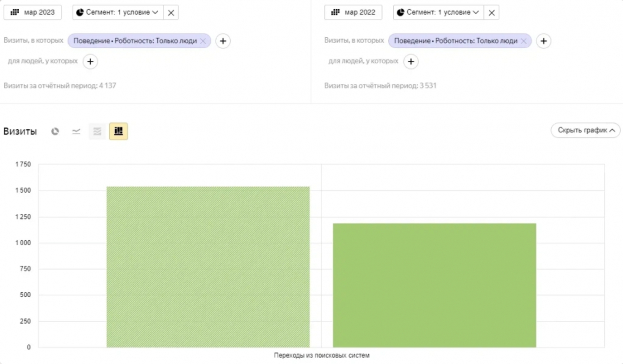Collapse chart with Скрыть график
Screen dimensions: 623x364
point(585,130)
